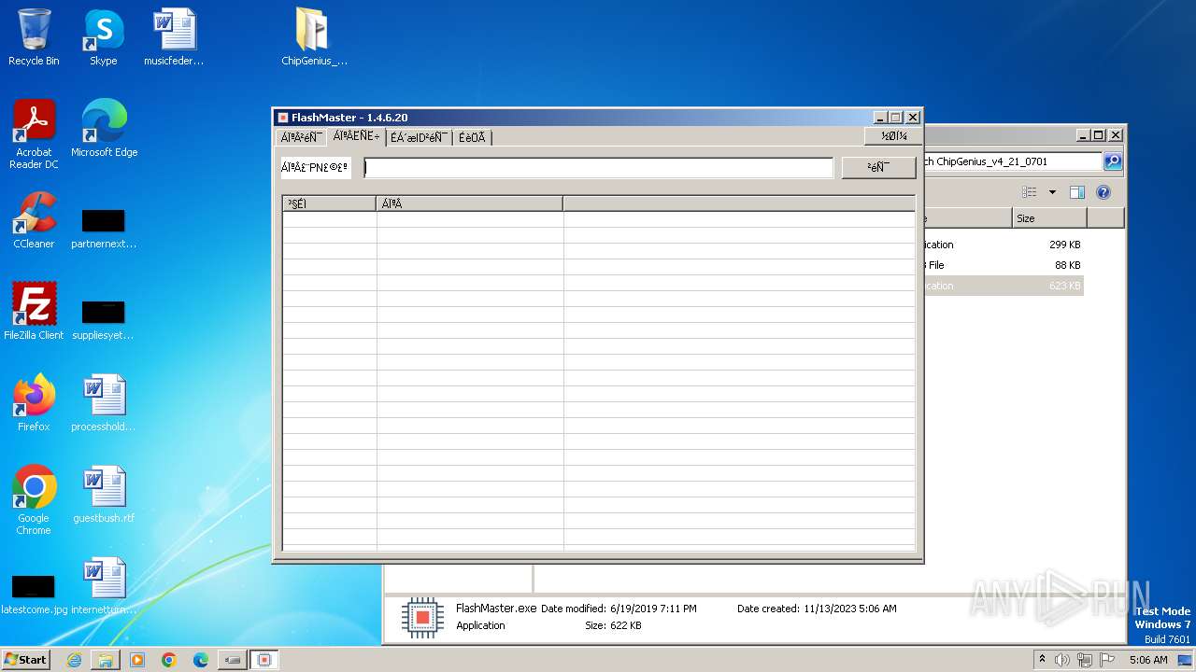Click the second column header in FlashMaster table

pos(470,203)
